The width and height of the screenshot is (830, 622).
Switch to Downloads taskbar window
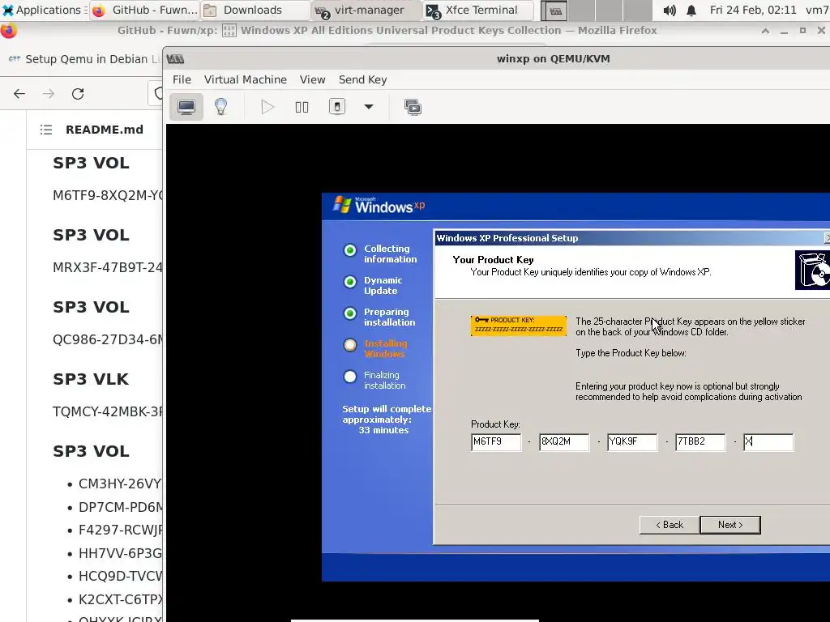pos(255,10)
